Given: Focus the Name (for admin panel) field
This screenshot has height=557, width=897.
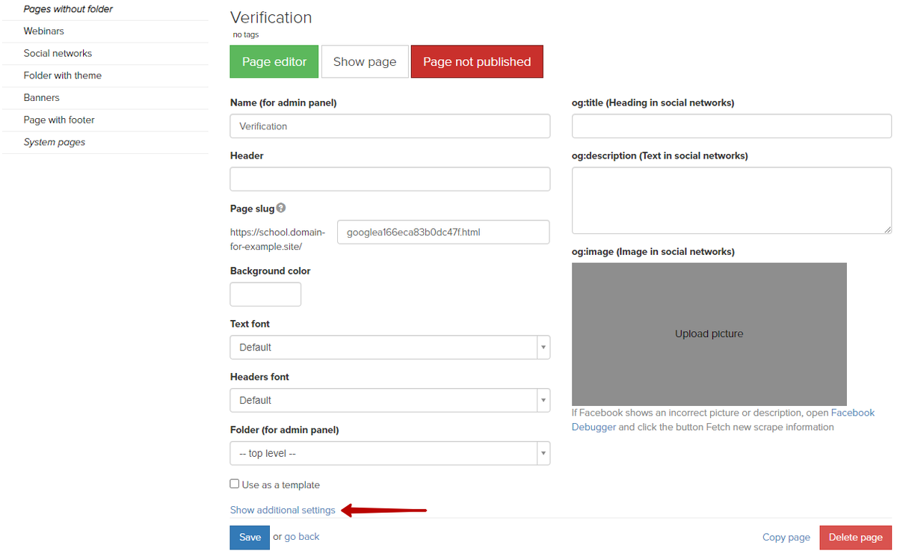Looking at the screenshot, I should click(x=390, y=126).
